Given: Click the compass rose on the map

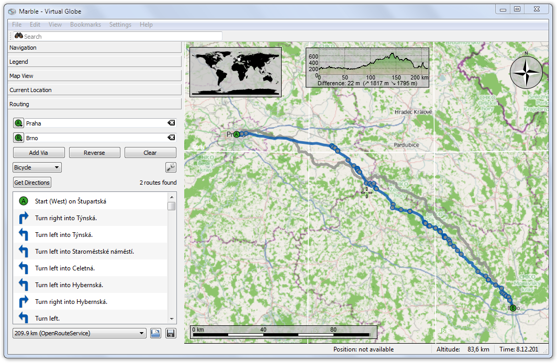Looking at the screenshot, I should click(x=526, y=72).
